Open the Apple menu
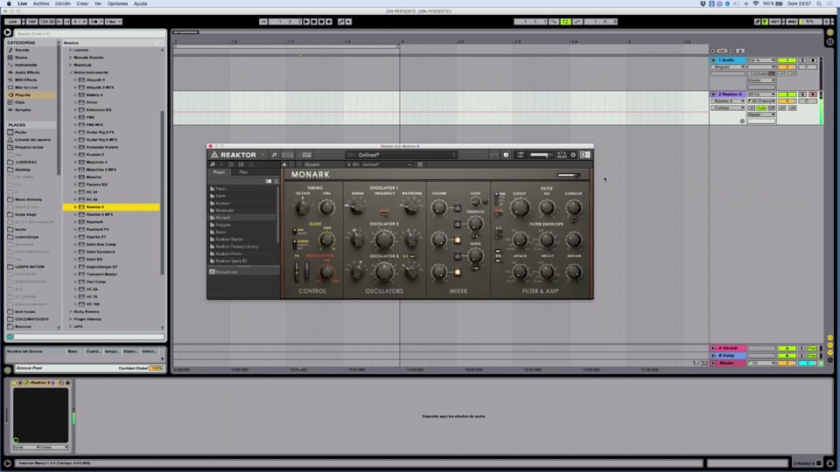 tap(9, 3)
